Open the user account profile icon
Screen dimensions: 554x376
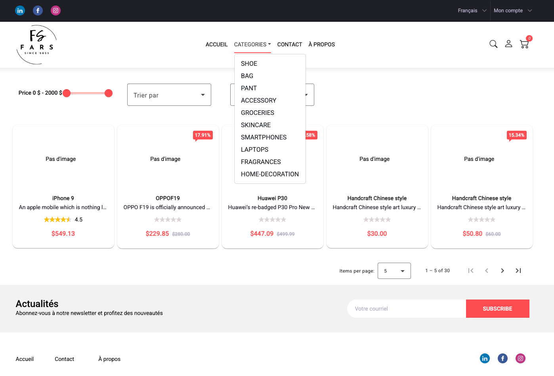508,44
